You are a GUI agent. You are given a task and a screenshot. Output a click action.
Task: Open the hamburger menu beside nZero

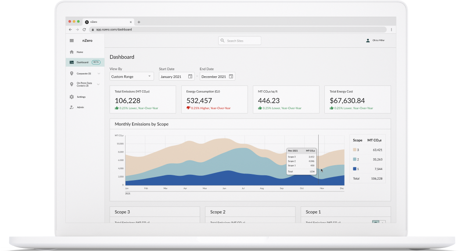click(72, 41)
